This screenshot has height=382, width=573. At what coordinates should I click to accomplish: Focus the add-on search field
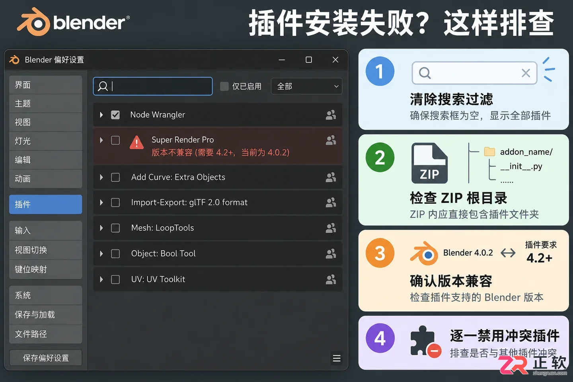(153, 86)
